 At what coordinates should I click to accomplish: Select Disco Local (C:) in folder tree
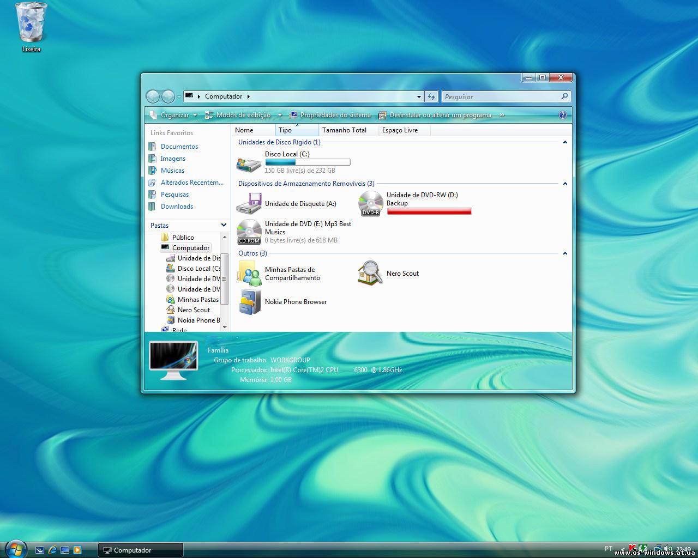coord(193,269)
